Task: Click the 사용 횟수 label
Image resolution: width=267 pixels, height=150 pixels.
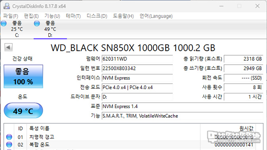Action: (x=212, y=87)
